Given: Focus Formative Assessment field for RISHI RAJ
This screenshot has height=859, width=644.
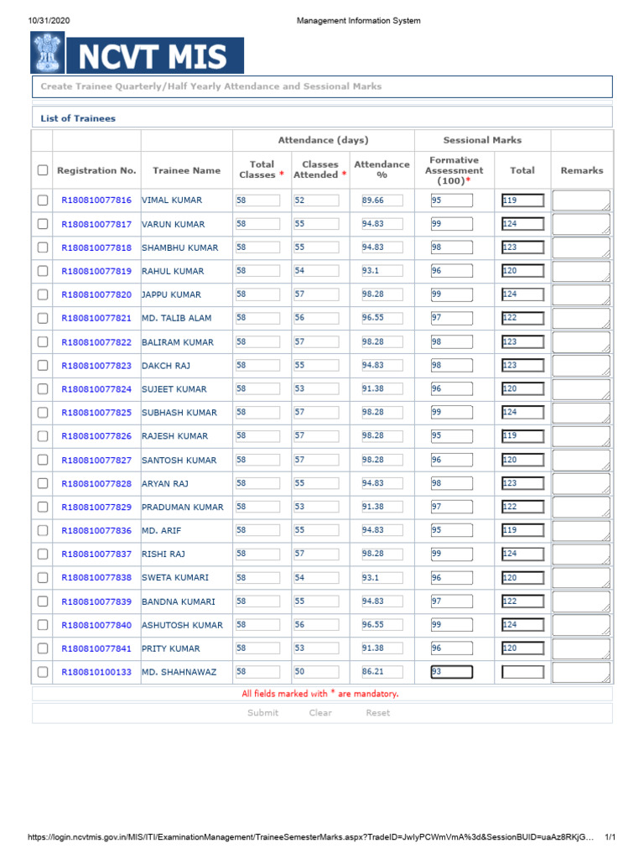Looking at the screenshot, I should (x=451, y=554).
